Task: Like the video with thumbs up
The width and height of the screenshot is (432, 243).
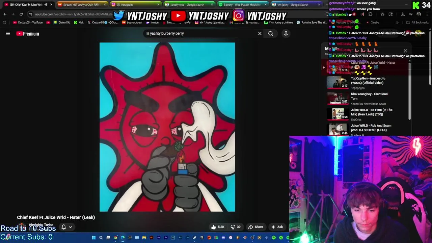Action: (x=217, y=227)
